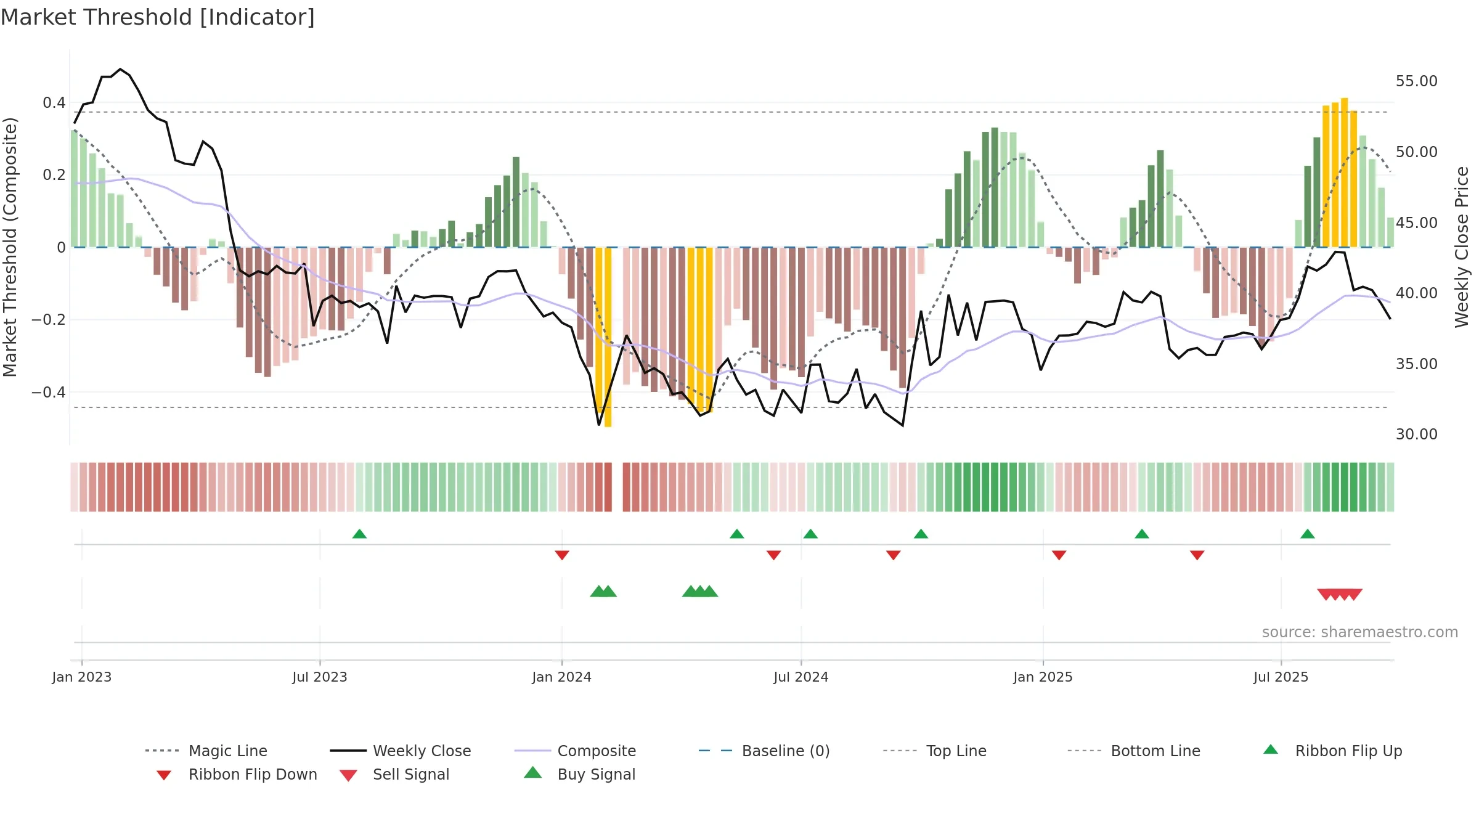Toggle the Composite legend entry
The image size is (1479, 832).
tap(575, 751)
